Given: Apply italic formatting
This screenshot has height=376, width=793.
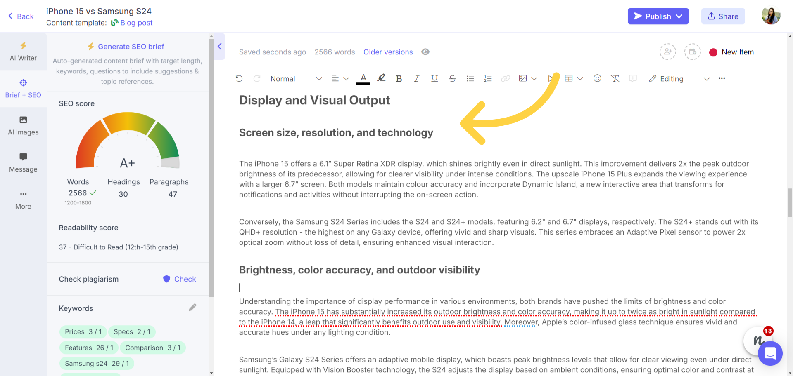Looking at the screenshot, I should point(416,78).
